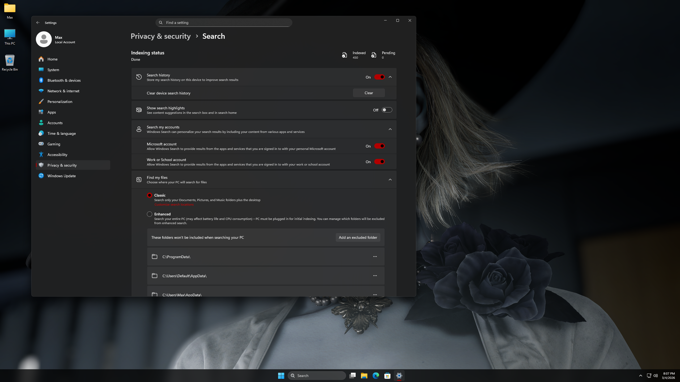680x382 pixels.
Task: Open Task View from the taskbar
Action: (x=352, y=376)
